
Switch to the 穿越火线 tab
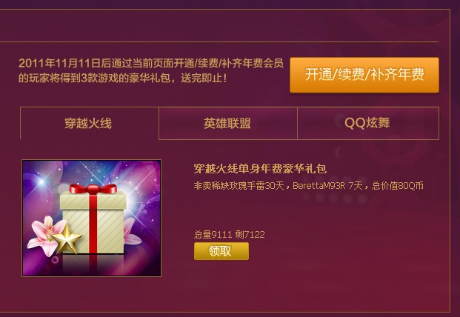coord(89,123)
